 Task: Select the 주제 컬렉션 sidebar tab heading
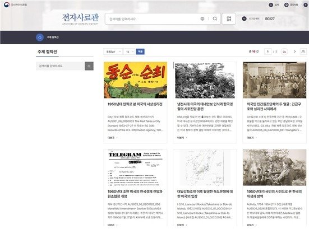coord(47,52)
